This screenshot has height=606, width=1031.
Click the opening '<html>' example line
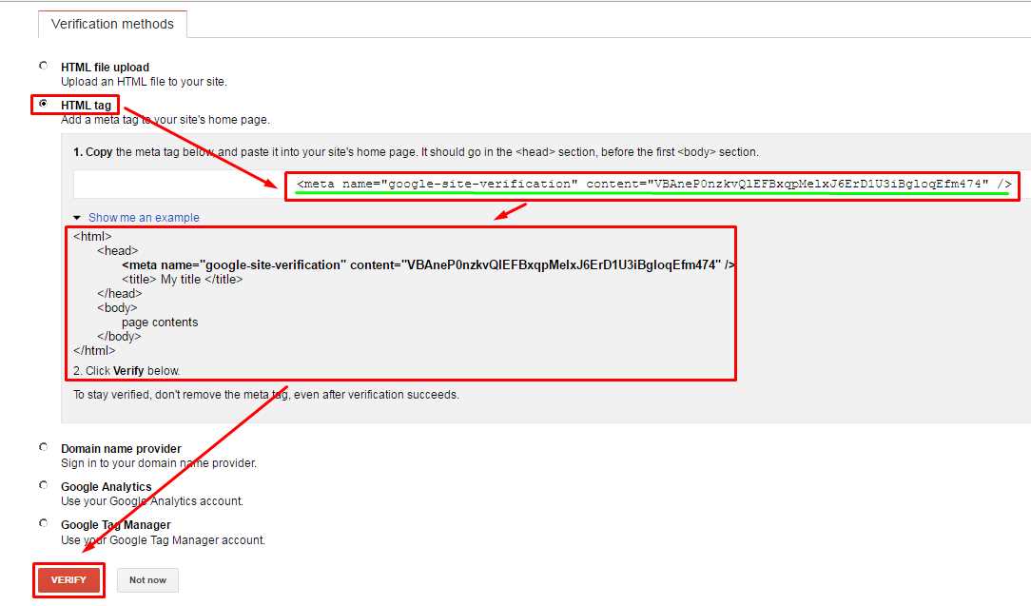tap(92, 236)
